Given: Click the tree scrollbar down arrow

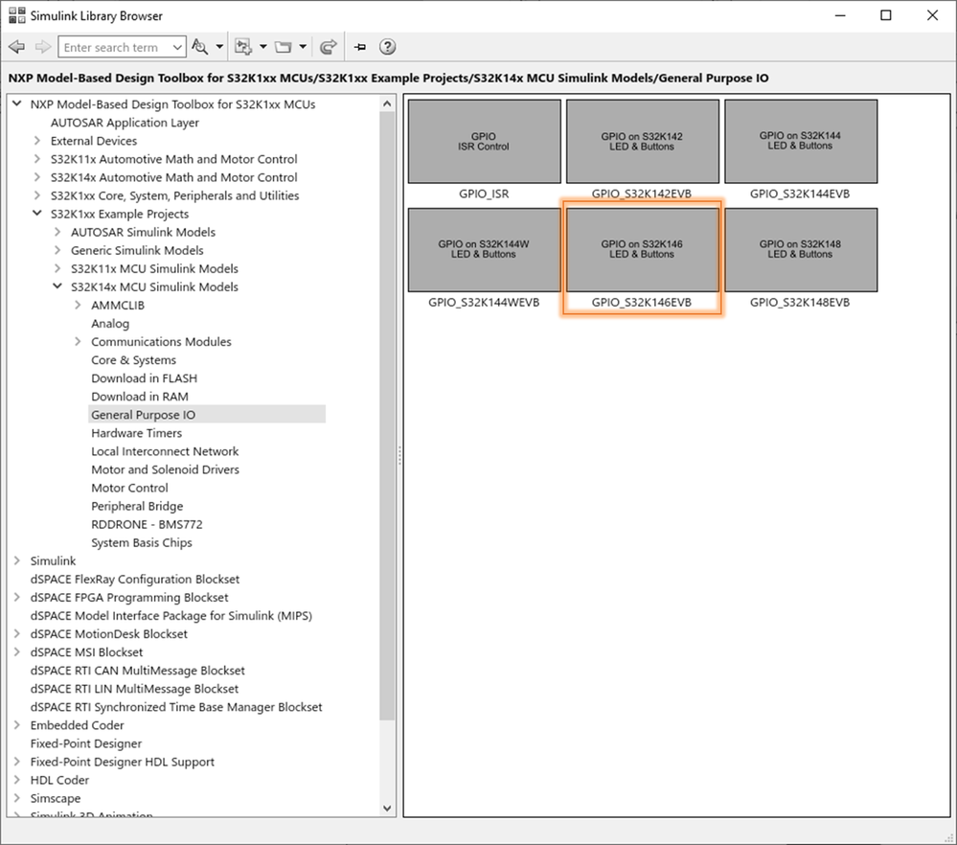Looking at the screenshot, I should (x=387, y=808).
